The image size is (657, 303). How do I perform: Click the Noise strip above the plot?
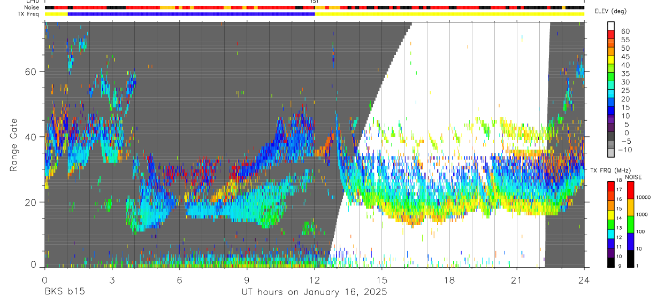pyautogui.click(x=314, y=7)
